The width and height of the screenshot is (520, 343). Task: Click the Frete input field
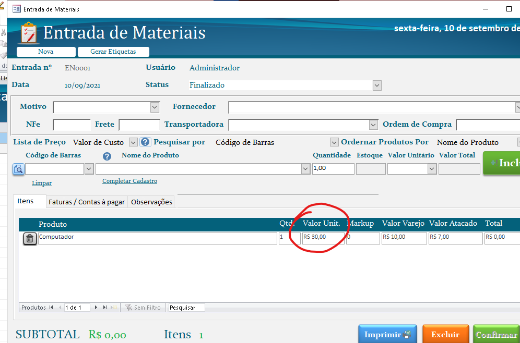pos(139,125)
